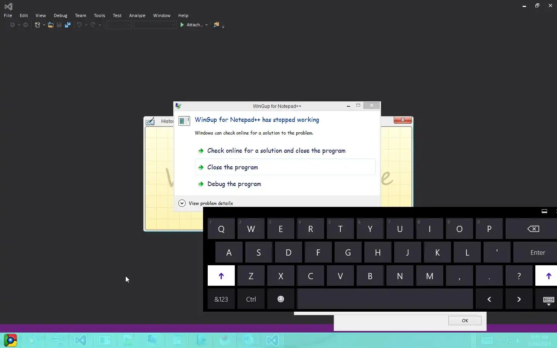Click the touch keyboard tray icon
Viewport: 557px width, 348px height.
coord(487,340)
